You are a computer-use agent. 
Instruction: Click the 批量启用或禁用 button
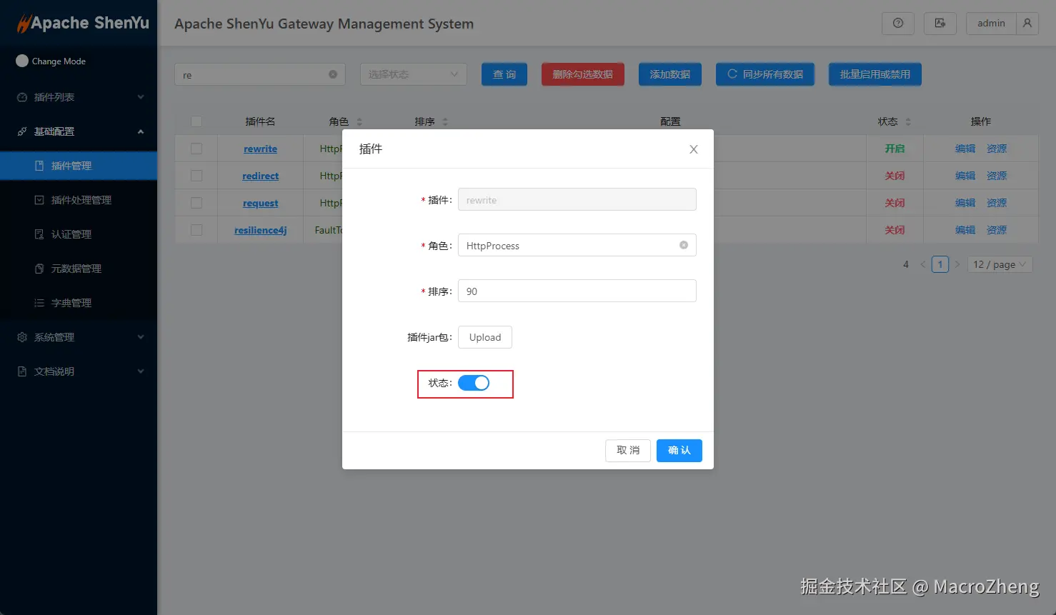click(875, 74)
